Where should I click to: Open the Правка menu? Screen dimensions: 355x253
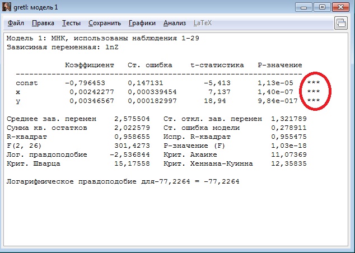(43, 23)
